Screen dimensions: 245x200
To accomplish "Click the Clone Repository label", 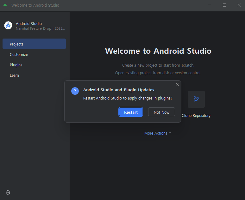I will click(x=196, y=116).
